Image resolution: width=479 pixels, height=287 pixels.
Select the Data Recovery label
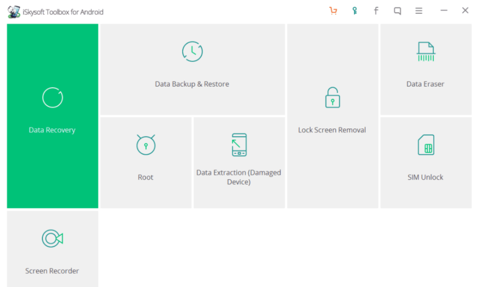52,130
